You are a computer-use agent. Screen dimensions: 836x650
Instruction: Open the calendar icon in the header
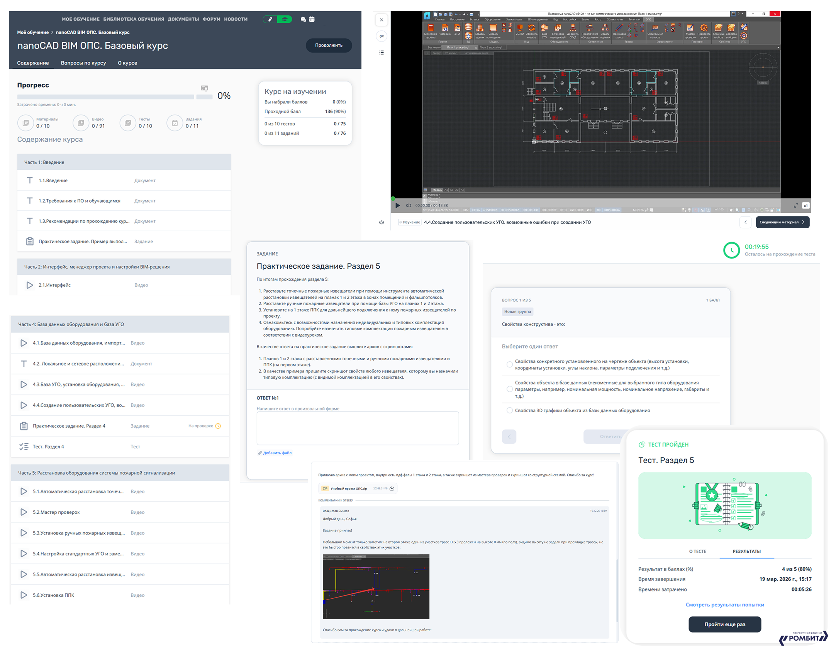point(312,19)
